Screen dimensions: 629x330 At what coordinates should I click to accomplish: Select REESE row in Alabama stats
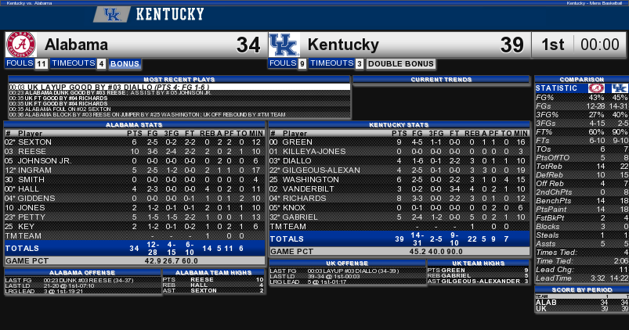[x=135, y=152]
